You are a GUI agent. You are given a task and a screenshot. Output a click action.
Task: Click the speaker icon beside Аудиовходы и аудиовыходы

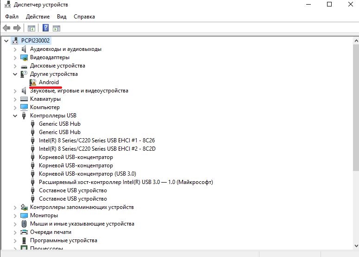[x=24, y=49]
